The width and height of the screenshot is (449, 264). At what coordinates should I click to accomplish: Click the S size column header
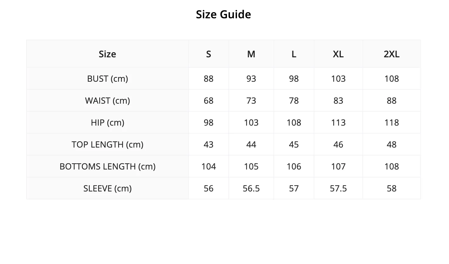(208, 54)
